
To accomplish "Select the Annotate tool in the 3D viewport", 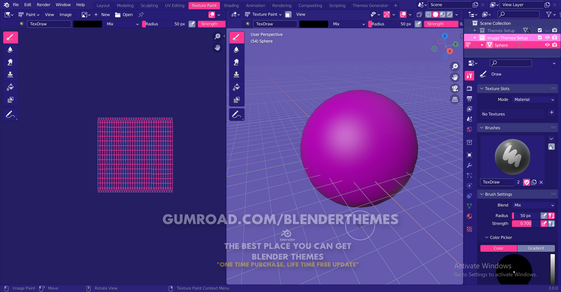I will (x=237, y=115).
